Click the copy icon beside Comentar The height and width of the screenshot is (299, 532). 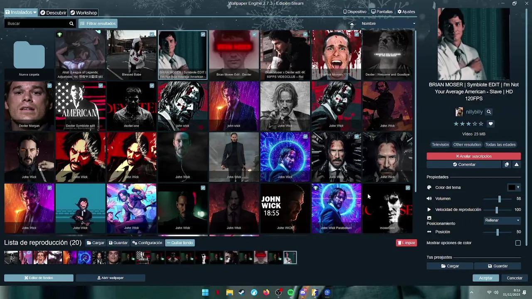pos(507,164)
